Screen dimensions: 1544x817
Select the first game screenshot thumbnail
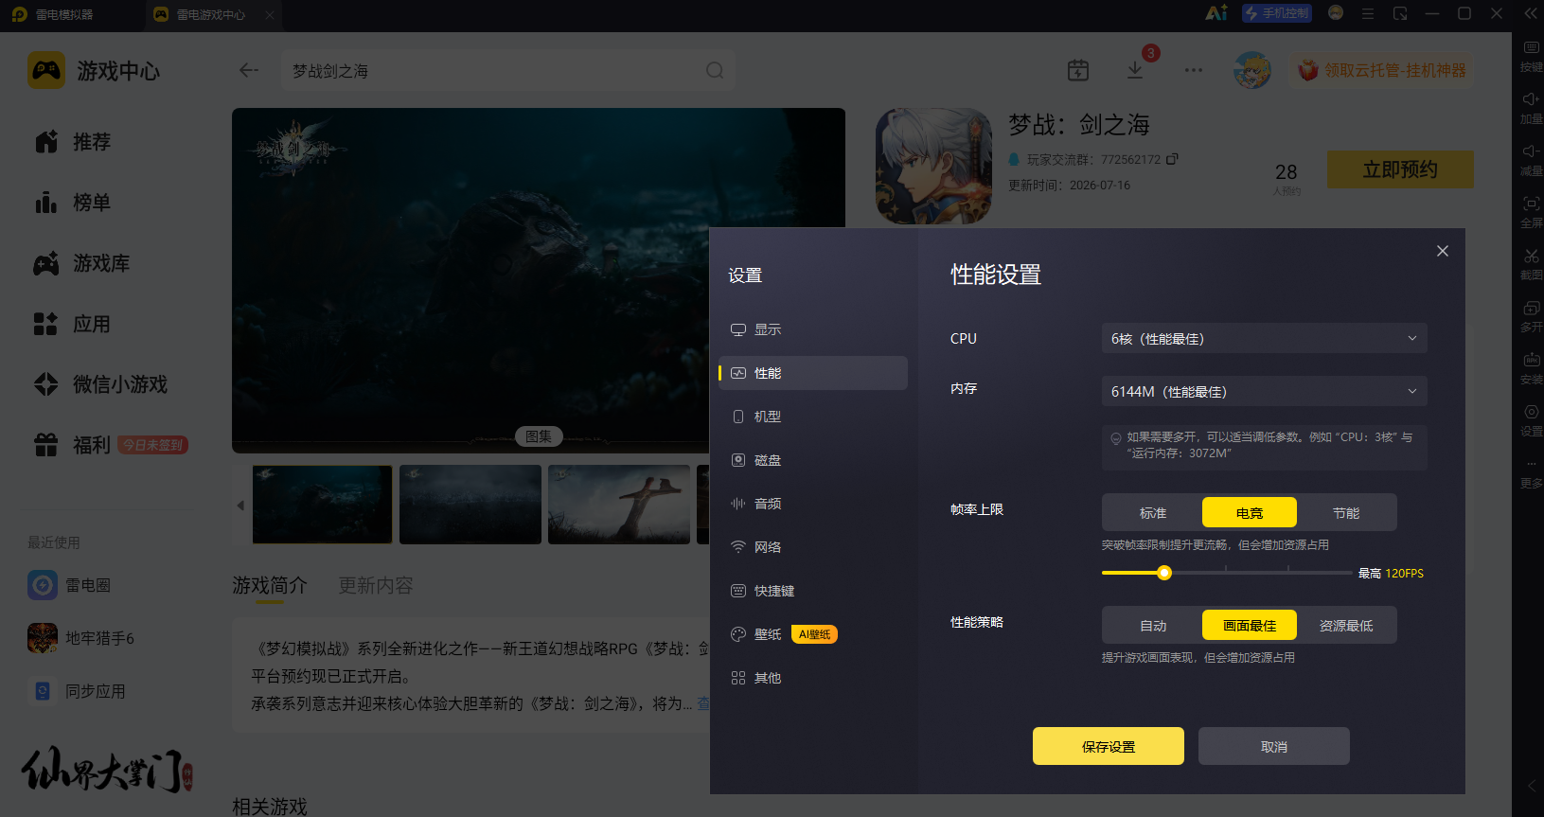[x=322, y=505]
